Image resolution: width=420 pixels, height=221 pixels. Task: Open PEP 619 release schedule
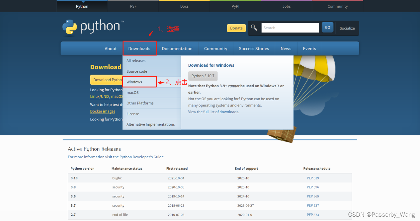[x=312, y=178]
